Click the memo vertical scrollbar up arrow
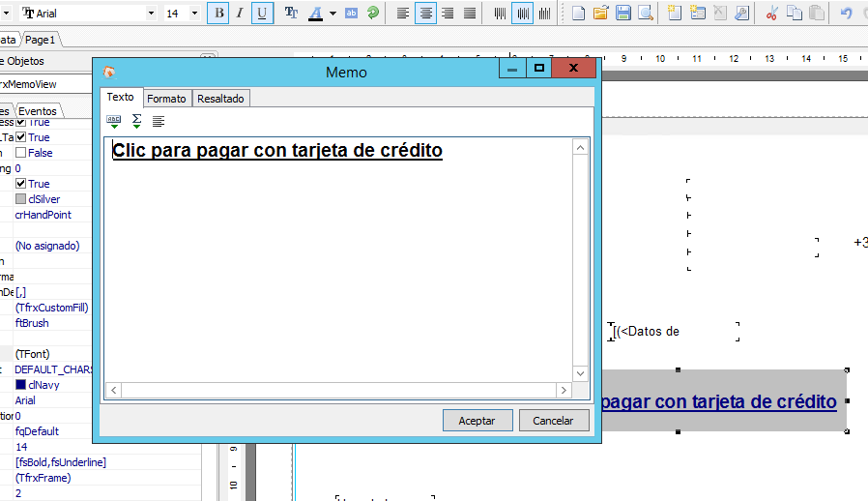 [580, 147]
